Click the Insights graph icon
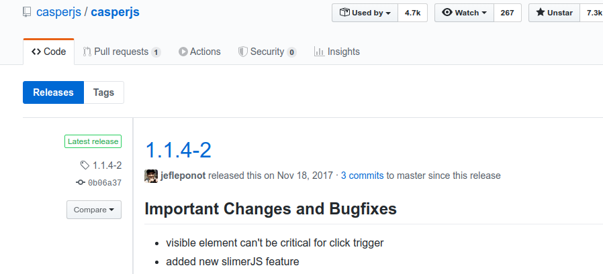The height and width of the screenshot is (274, 603). tap(319, 52)
